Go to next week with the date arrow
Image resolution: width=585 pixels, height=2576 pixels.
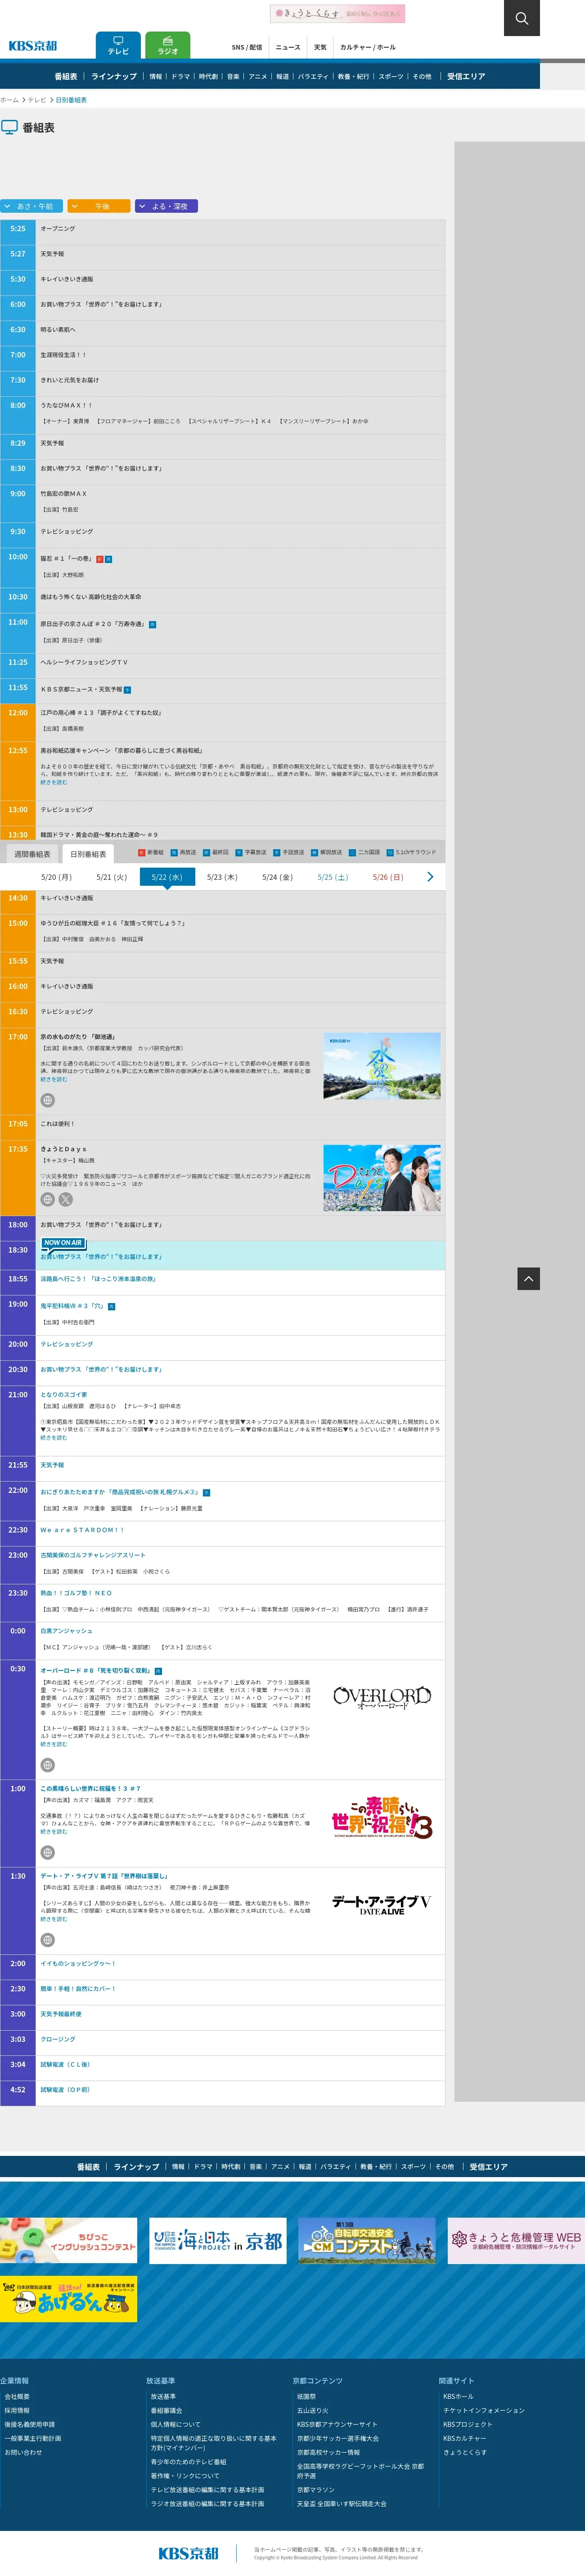click(430, 877)
